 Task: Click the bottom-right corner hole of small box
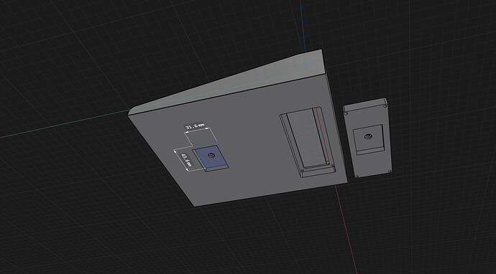click(390, 171)
